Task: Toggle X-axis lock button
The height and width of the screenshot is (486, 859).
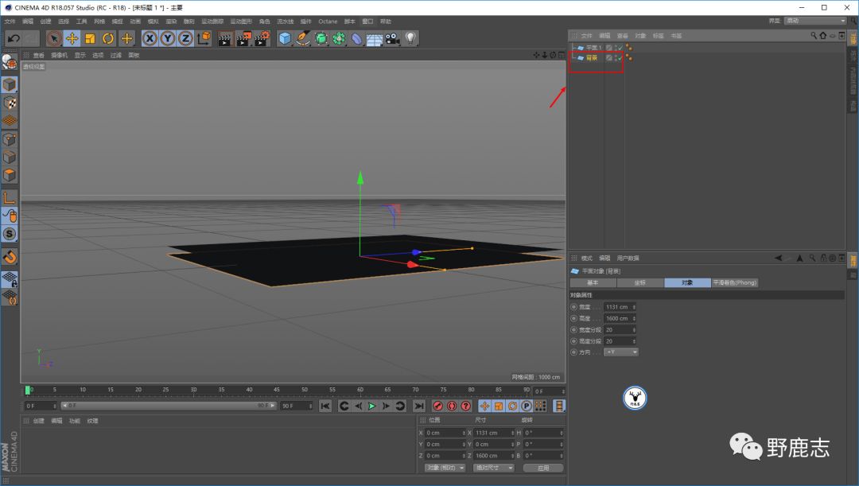Action: pos(150,38)
